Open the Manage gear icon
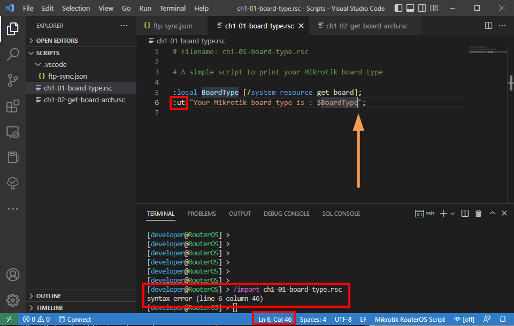The image size is (514, 326). point(13,300)
